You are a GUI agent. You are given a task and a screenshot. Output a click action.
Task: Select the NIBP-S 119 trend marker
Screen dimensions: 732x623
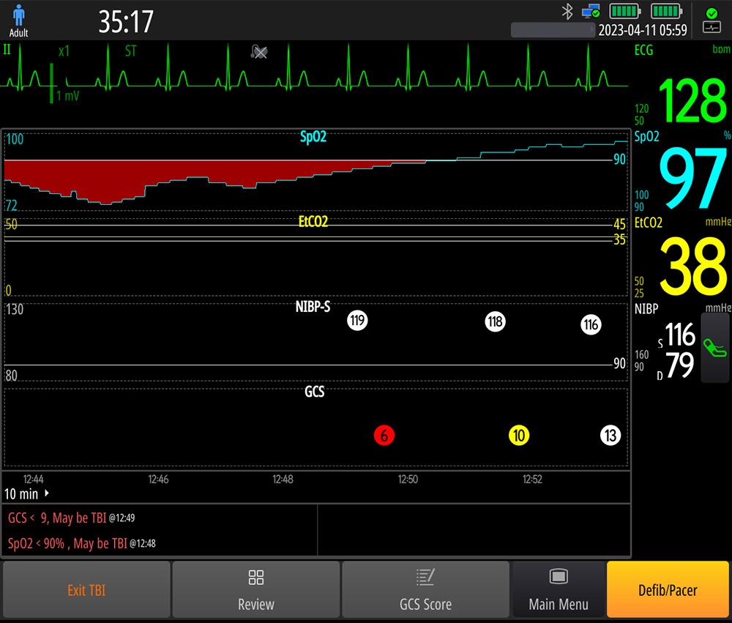pyautogui.click(x=357, y=321)
